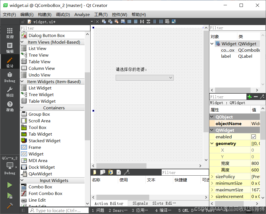
Task: Activate Edit Widgets mode tool
Action: [104, 22]
